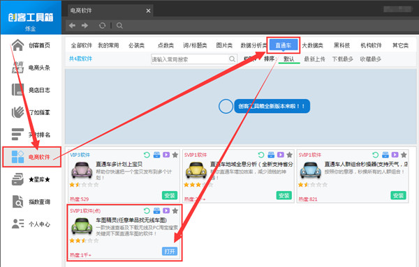Sort software by 收藏最多

[x=370, y=59]
